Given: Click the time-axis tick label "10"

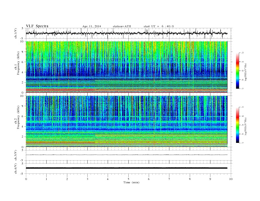Looking at the screenshot, I should (x=231, y=179).
